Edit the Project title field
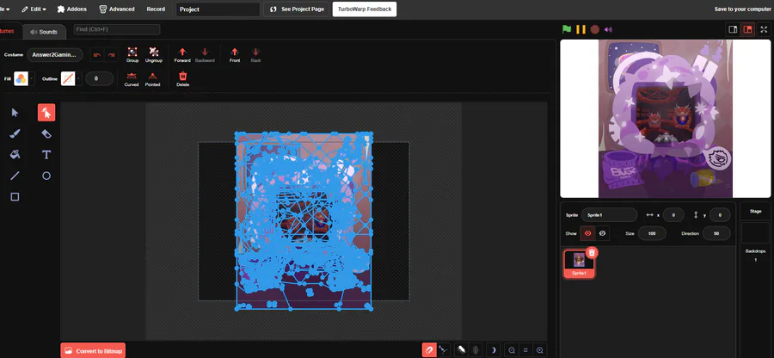The image size is (774, 358). coord(218,9)
